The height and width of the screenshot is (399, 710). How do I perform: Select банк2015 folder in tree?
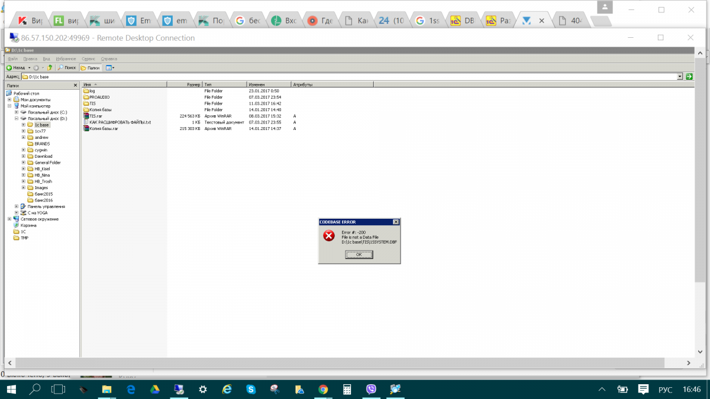click(43, 194)
